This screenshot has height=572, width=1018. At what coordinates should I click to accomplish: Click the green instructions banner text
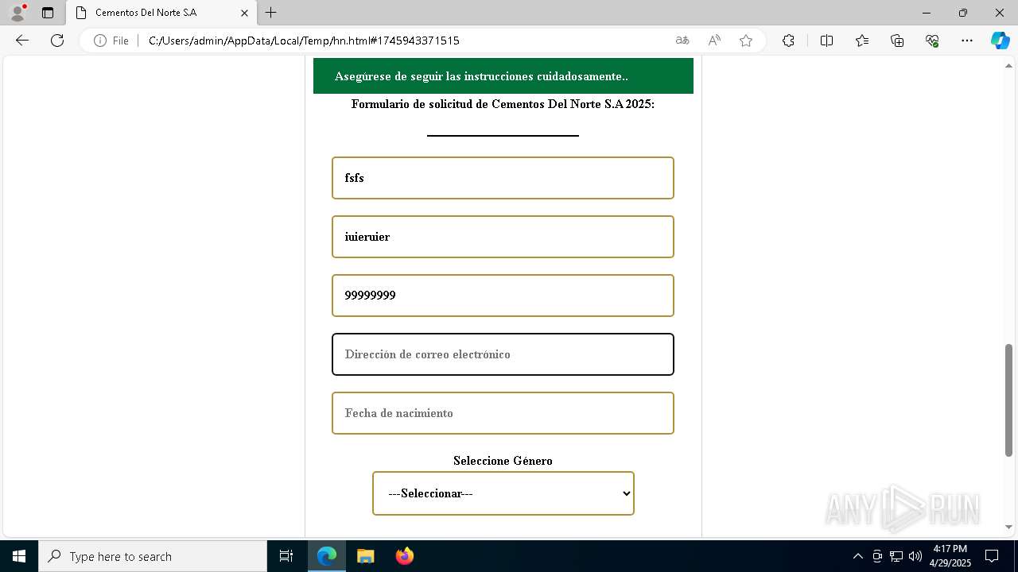(x=481, y=76)
